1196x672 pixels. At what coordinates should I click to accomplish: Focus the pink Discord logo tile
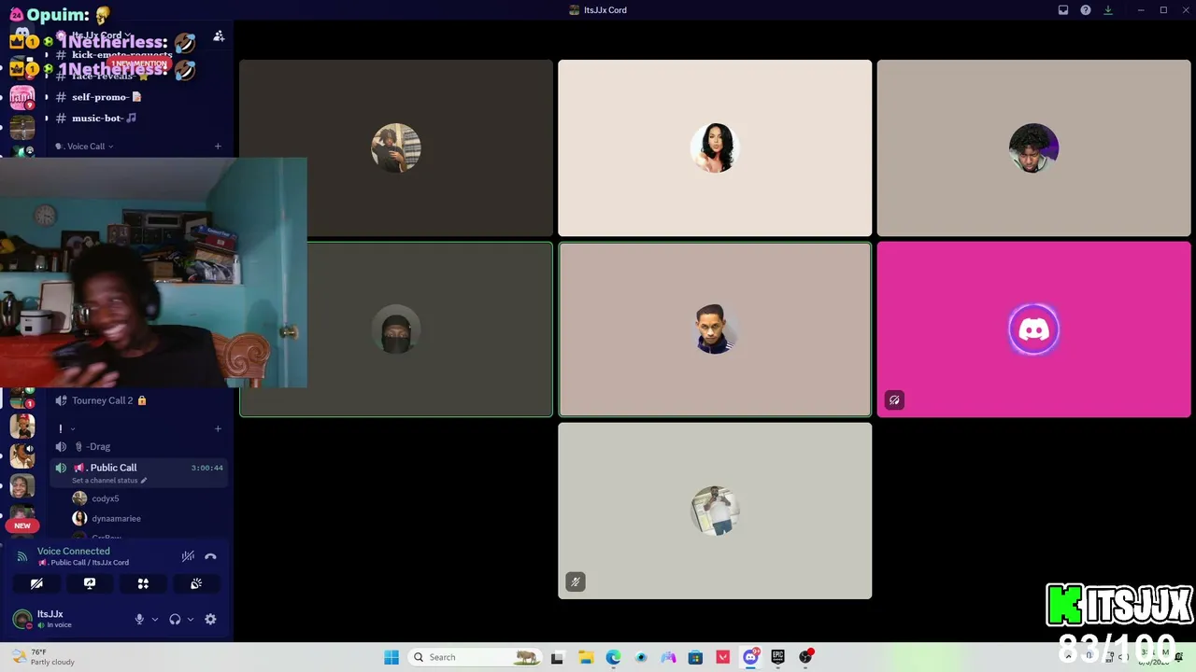[1033, 329]
